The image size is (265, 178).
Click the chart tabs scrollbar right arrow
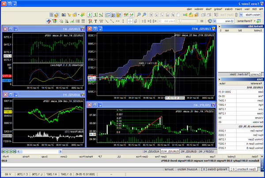click(x=60, y=152)
